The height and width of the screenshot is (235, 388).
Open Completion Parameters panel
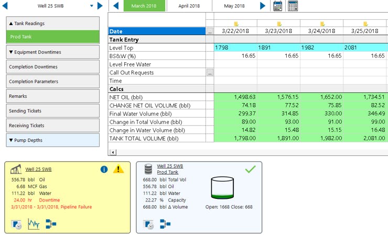pos(53,81)
